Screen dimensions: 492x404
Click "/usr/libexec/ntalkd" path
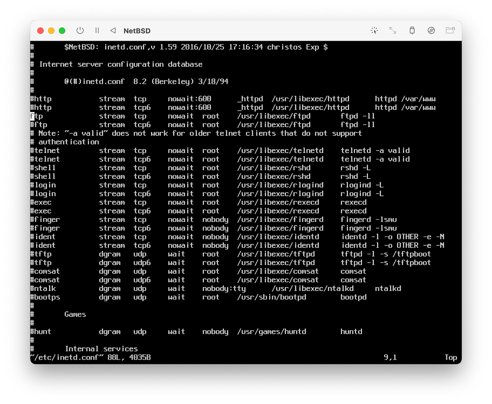coord(312,288)
